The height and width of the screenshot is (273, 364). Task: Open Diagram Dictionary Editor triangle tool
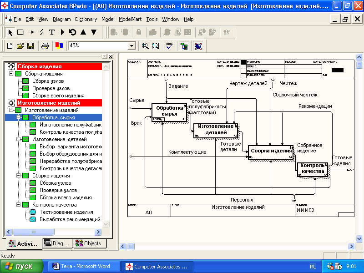(x=62, y=32)
